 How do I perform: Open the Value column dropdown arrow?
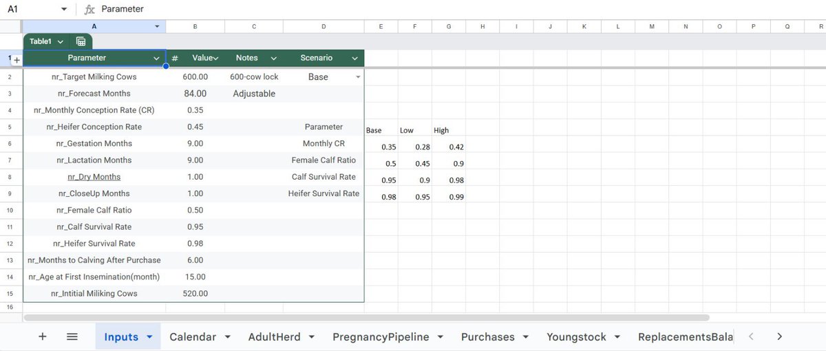tap(215, 58)
